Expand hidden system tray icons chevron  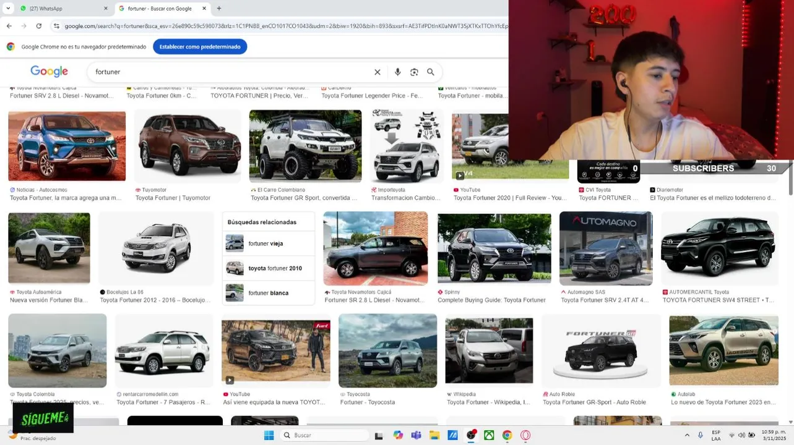(x=687, y=435)
